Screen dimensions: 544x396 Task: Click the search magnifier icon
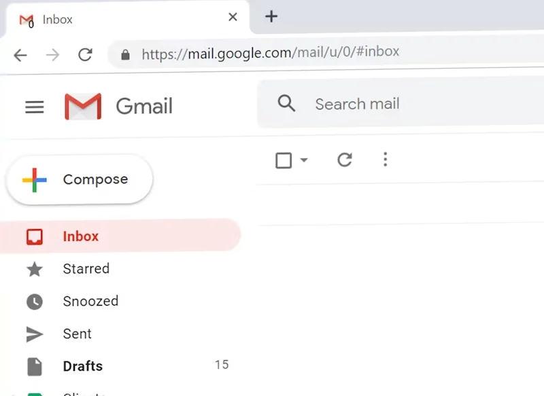287,104
